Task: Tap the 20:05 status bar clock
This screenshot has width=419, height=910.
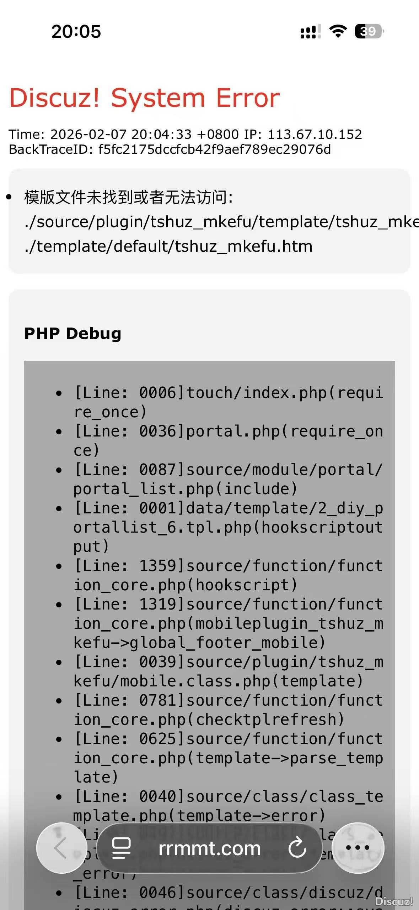Action: (76, 31)
